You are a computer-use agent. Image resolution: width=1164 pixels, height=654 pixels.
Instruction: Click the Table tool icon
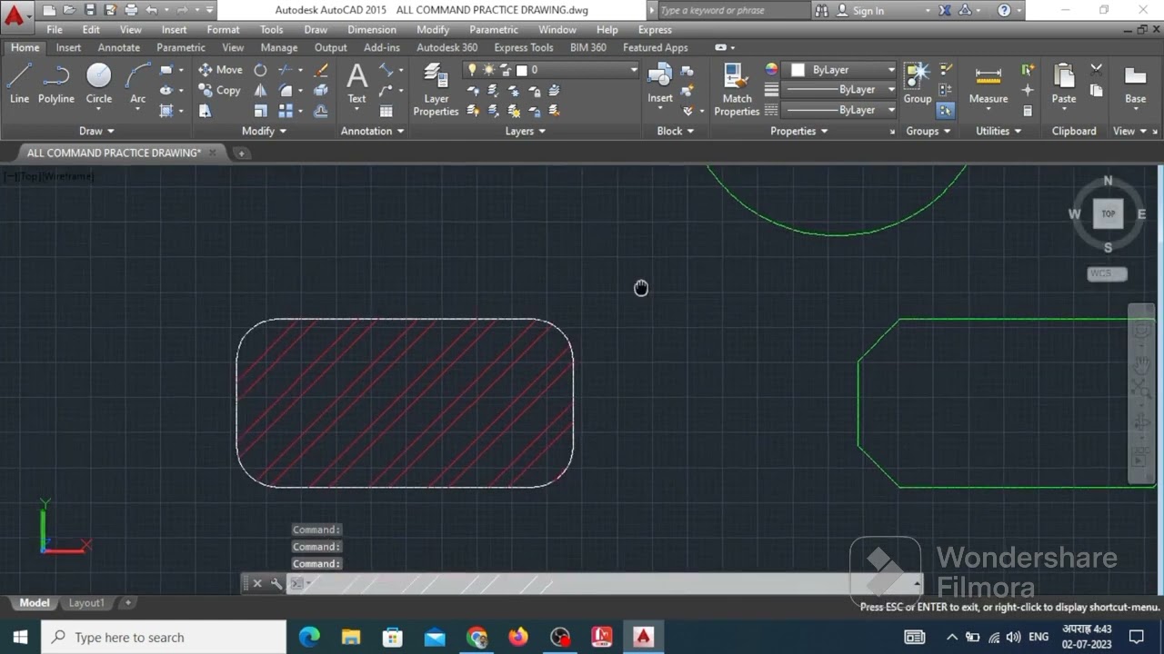pos(386,111)
